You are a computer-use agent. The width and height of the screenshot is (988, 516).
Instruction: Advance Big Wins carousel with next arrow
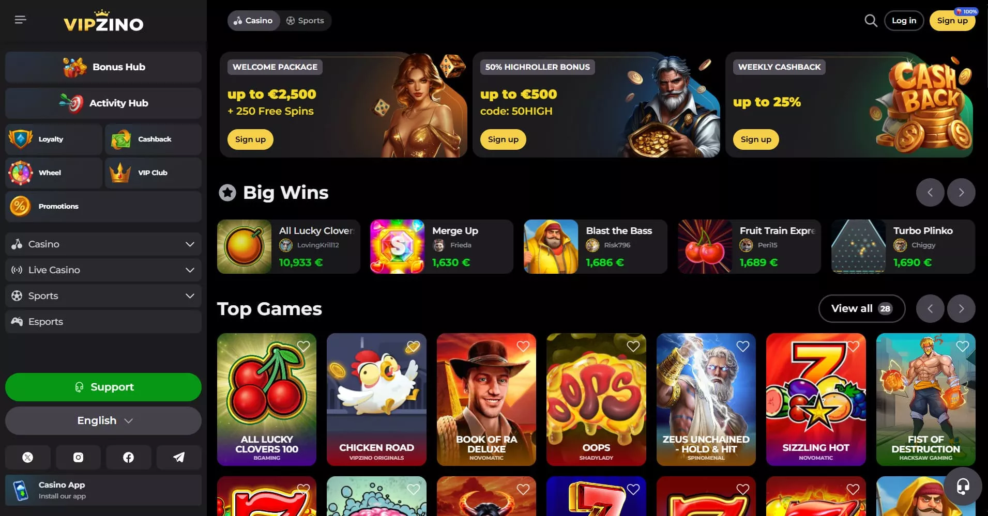coord(961,193)
